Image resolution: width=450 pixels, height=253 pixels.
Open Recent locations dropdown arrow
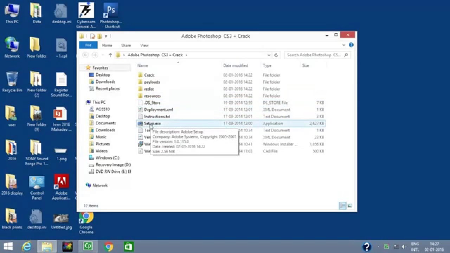(103, 55)
